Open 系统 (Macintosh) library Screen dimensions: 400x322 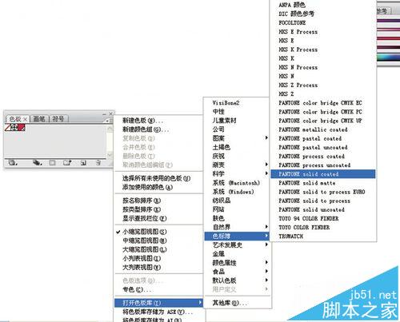[x=236, y=183]
